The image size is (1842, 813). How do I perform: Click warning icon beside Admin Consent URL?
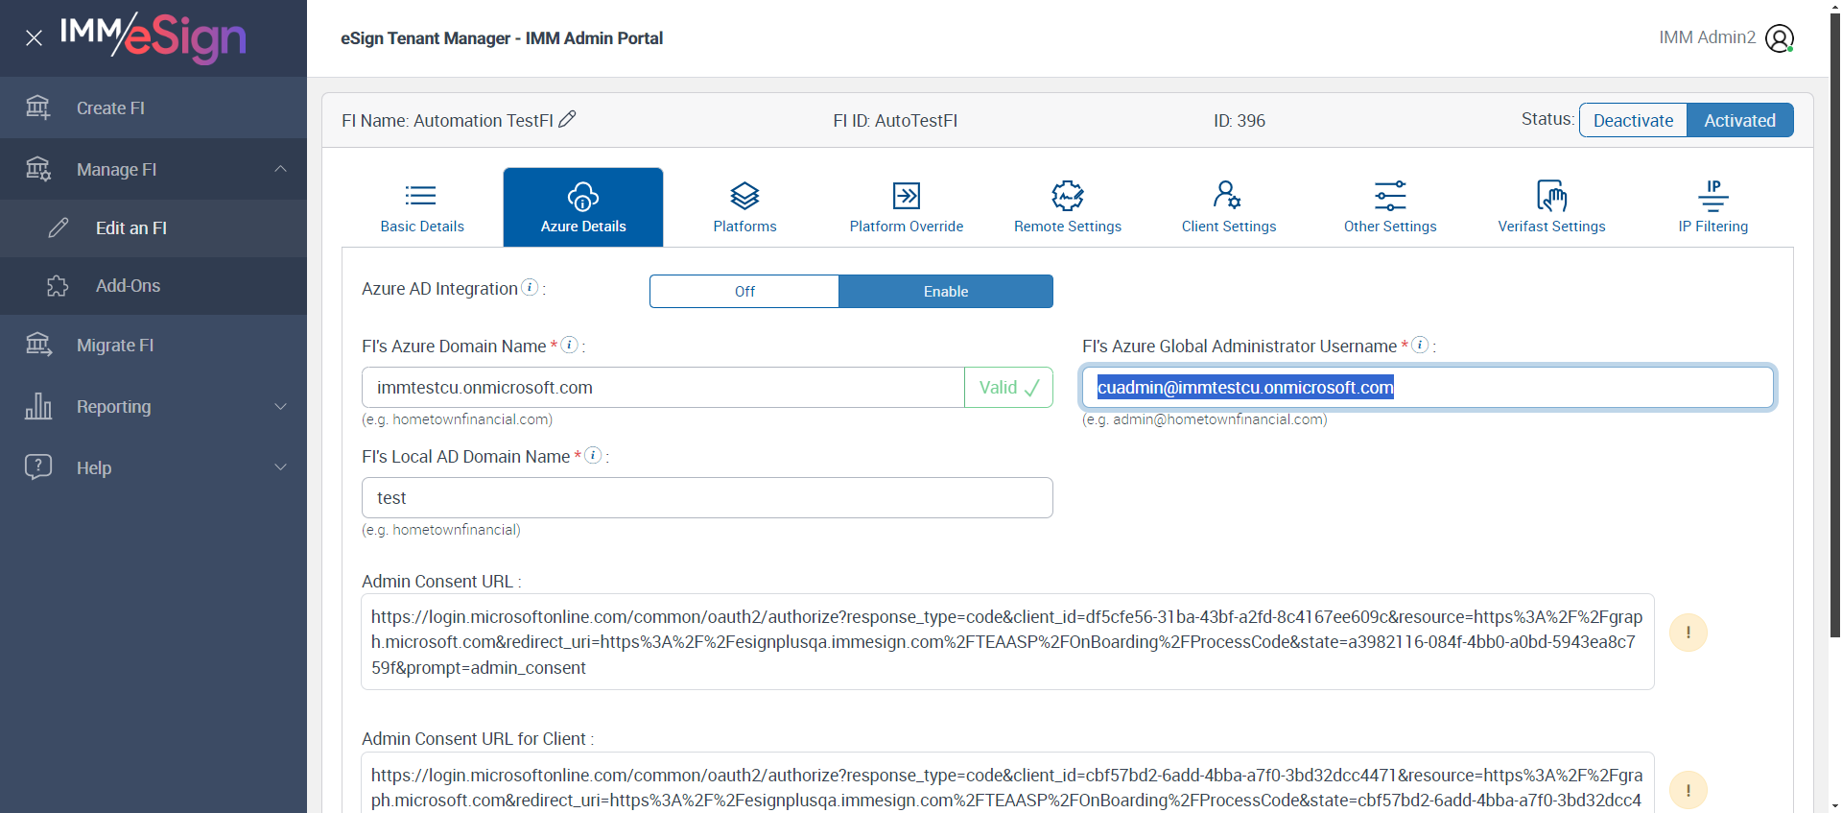[x=1688, y=633]
